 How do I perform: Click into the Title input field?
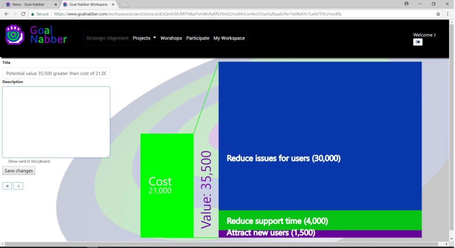click(56, 73)
